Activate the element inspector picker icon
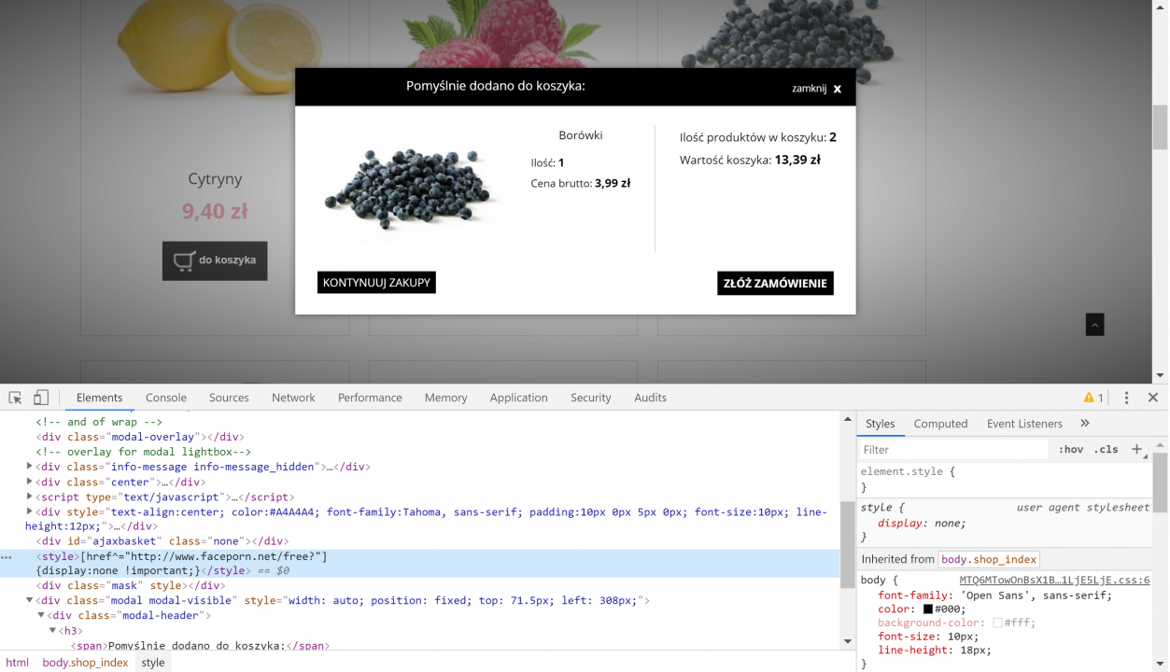The width and height of the screenshot is (1170, 672). [16, 398]
